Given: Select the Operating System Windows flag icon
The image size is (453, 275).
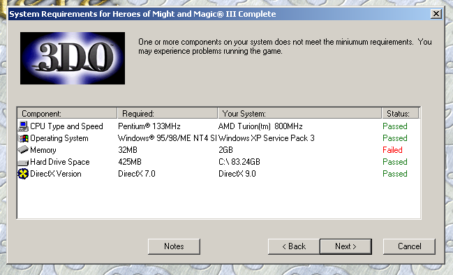Looking at the screenshot, I should (x=24, y=138).
